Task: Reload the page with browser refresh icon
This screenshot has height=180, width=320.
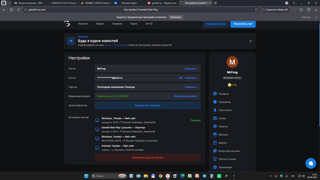Action: pyautogui.click(x=18, y=9)
